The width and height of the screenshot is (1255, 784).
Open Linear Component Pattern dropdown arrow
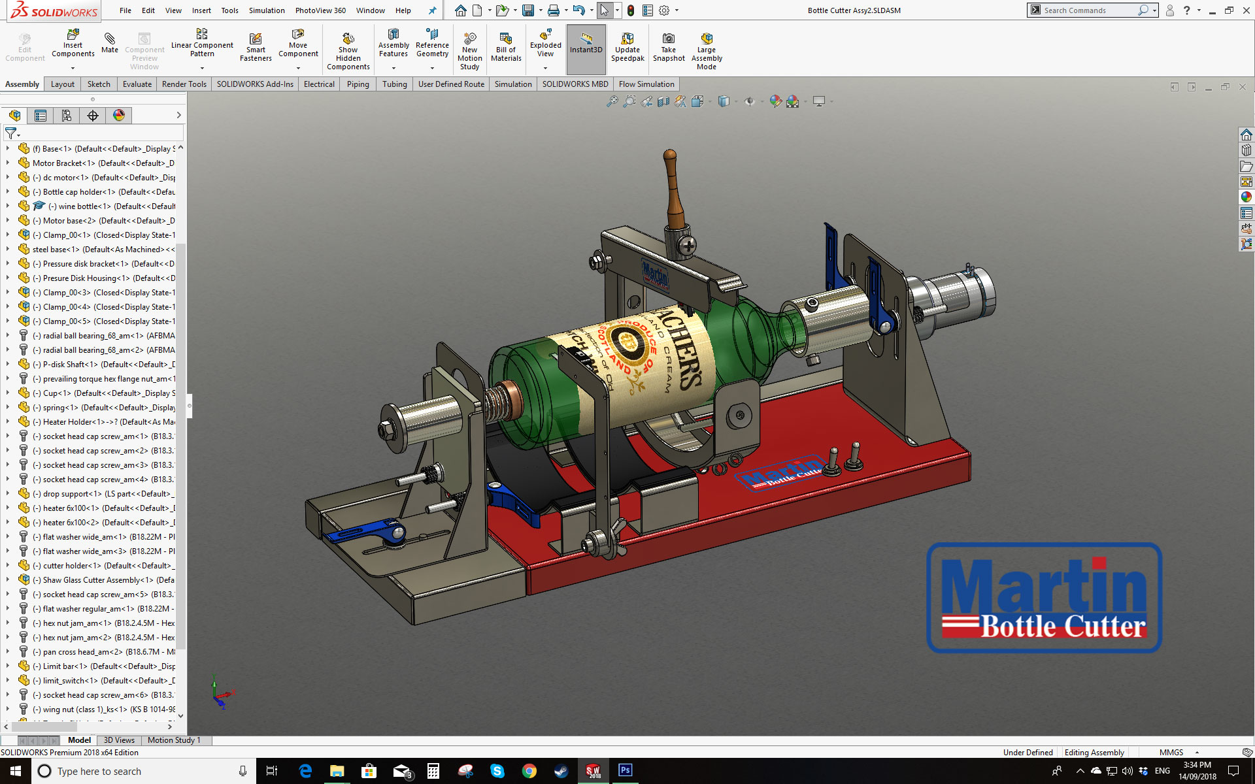point(202,68)
